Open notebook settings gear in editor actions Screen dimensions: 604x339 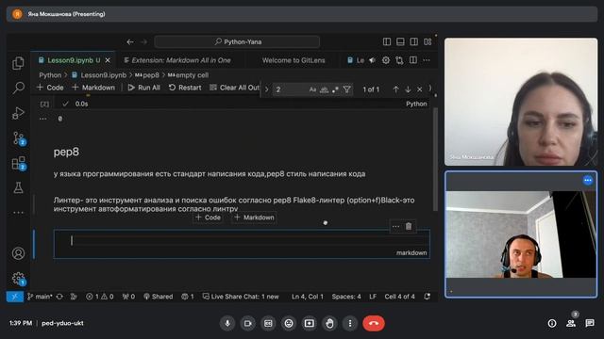[386, 60]
